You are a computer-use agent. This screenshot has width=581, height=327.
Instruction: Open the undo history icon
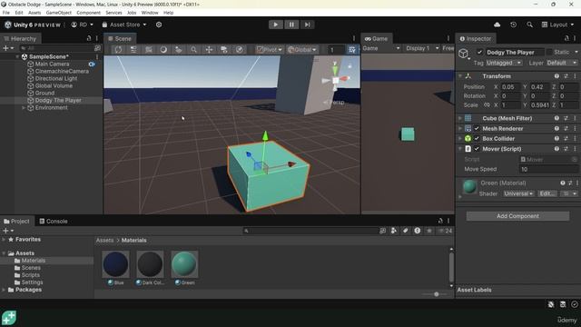513,25
